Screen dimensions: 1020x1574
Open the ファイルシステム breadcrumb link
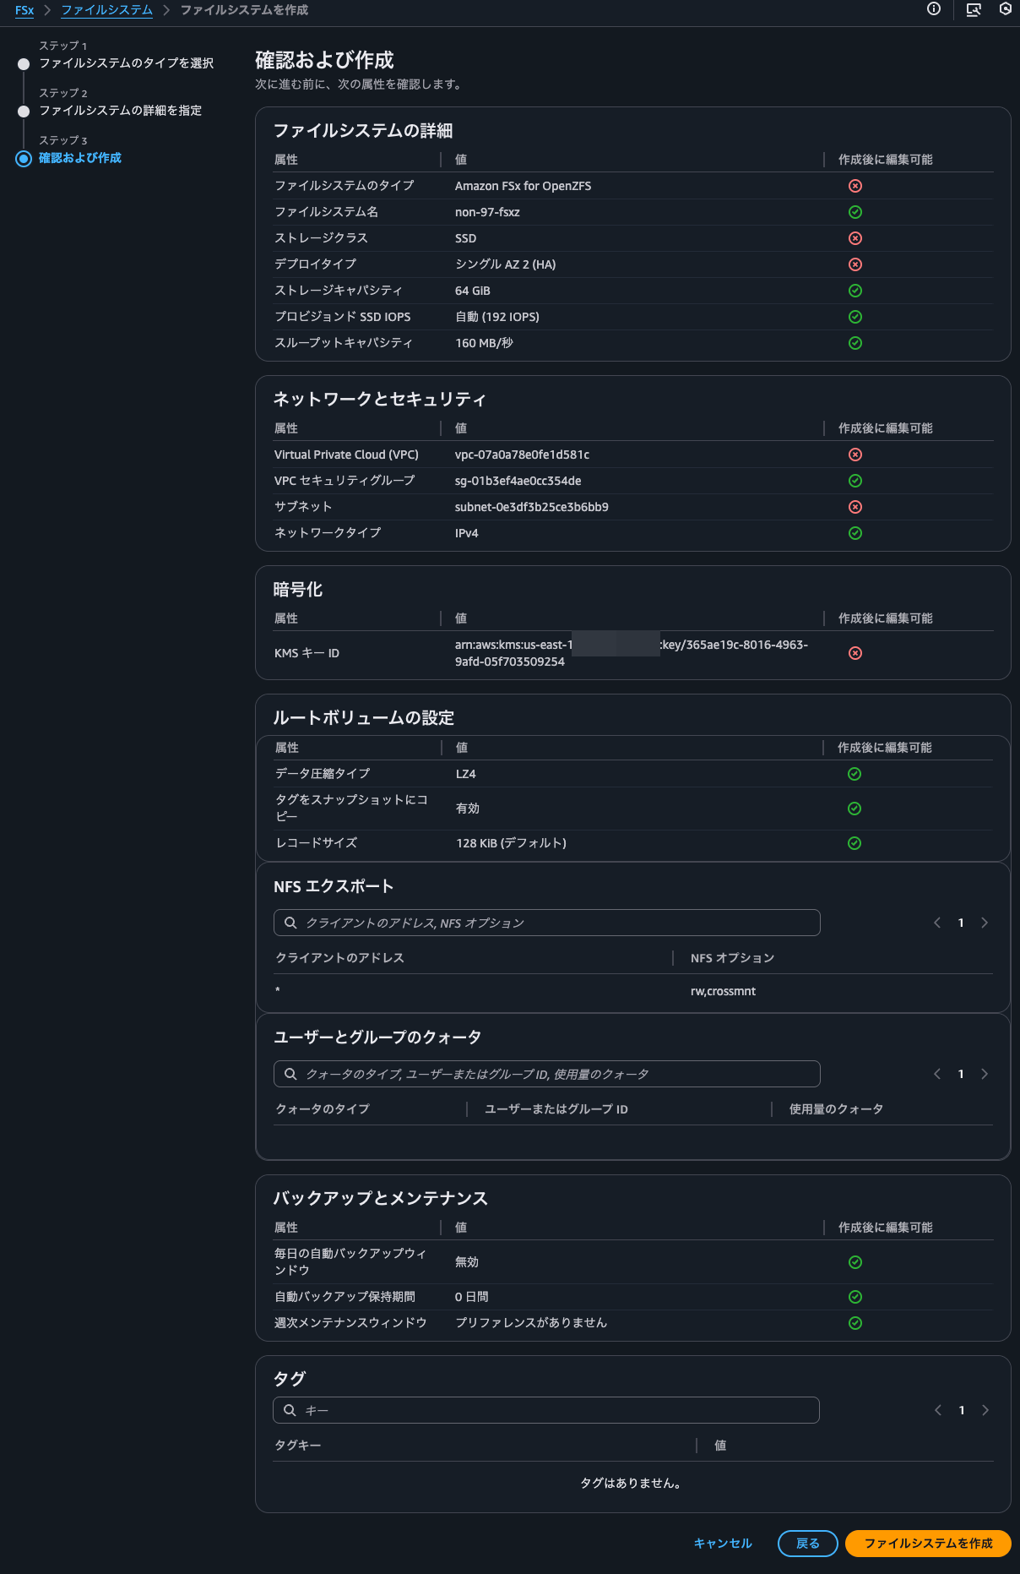tap(107, 10)
